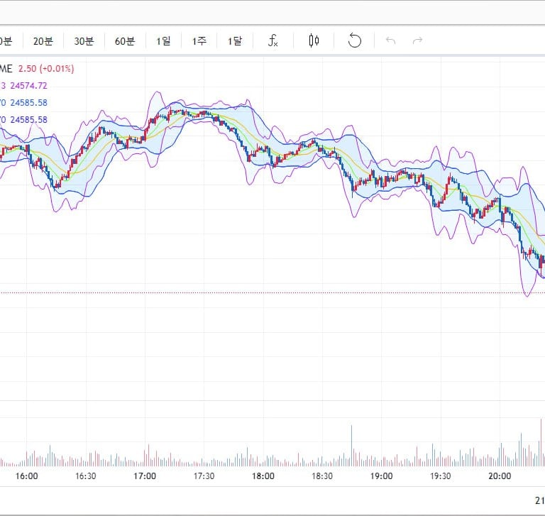Show the 1달 monthly chart
This screenshot has width=545, height=516.
pos(234,41)
